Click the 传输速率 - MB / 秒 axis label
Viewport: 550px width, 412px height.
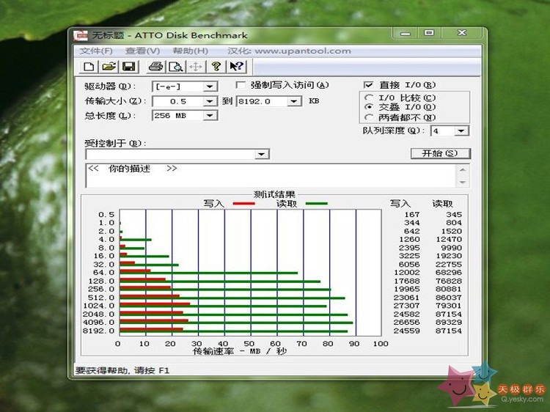pyautogui.click(x=240, y=351)
